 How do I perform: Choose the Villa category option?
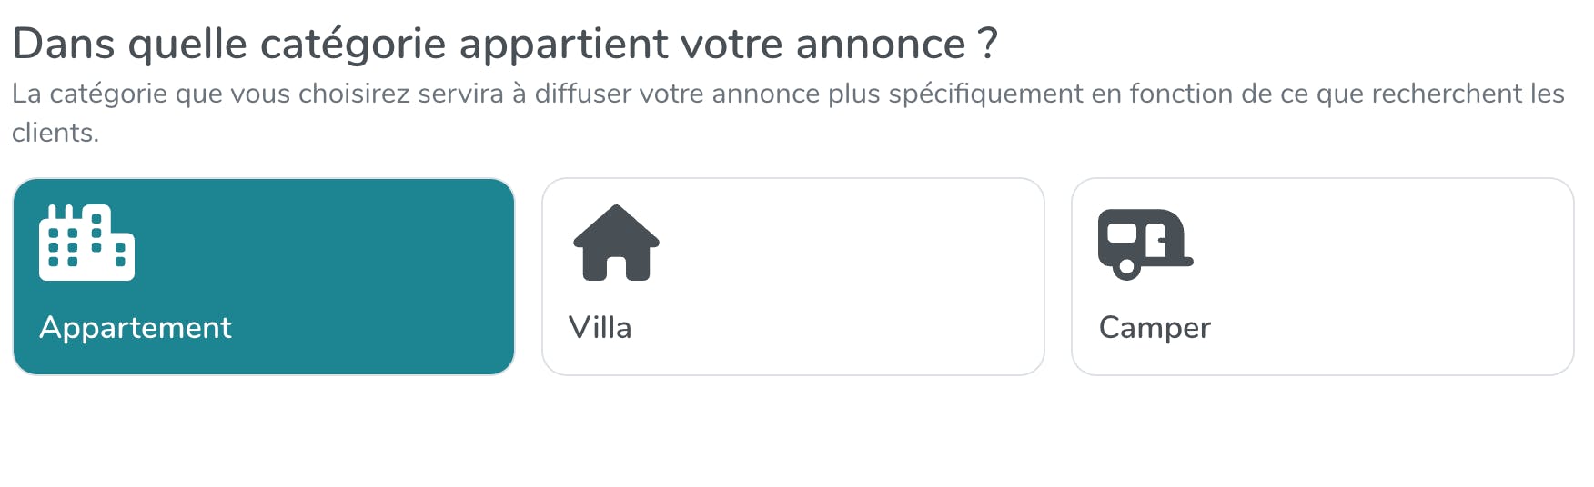pyautogui.click(x=792, y=276)
